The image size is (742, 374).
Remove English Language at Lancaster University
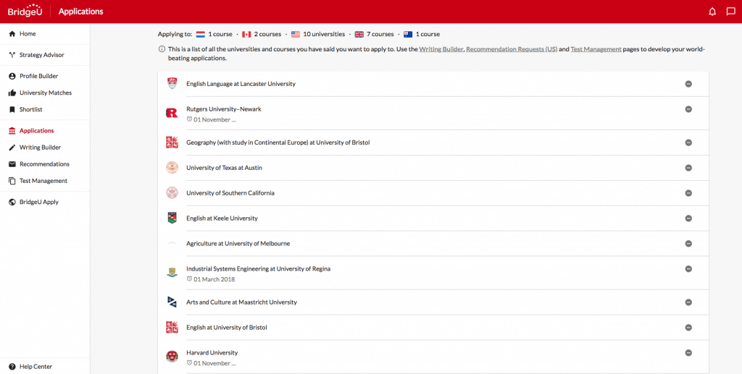(x=688, y=84)
